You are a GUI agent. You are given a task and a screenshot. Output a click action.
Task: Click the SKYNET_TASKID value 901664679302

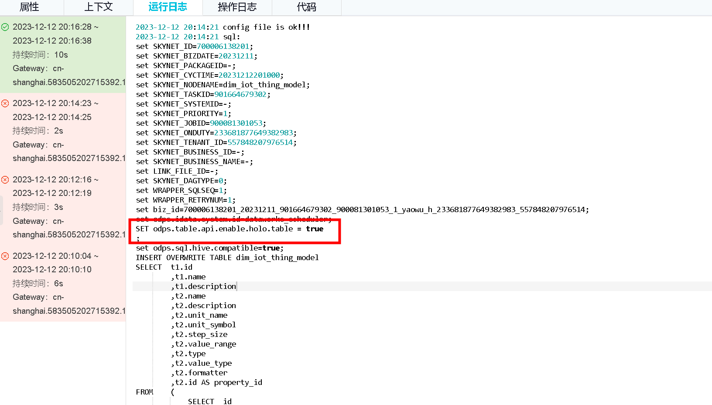pyautogui.click(x=240, y=94)
